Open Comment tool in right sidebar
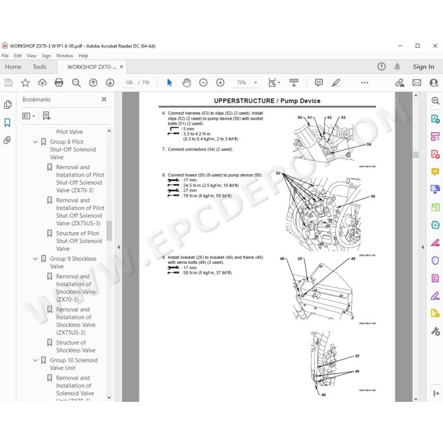The image size is (443, 443). point(435,172)
